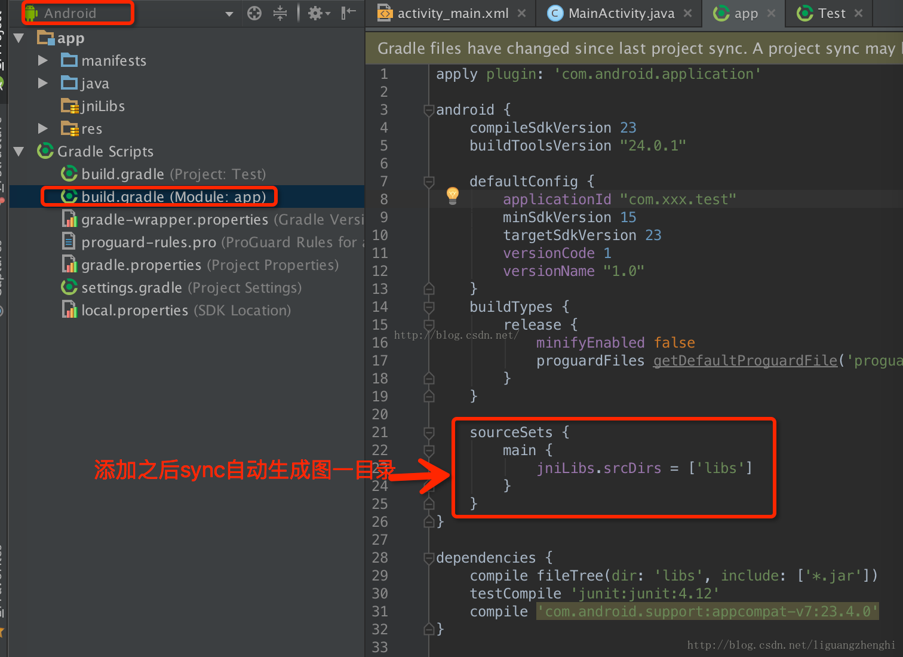
Task: Click the Android robot icon in view selector
Action: [x=31, y=13]
